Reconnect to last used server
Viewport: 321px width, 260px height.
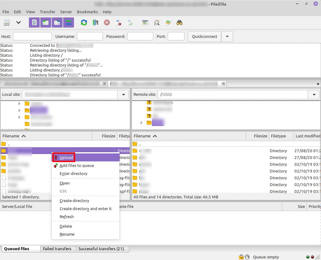129,22
